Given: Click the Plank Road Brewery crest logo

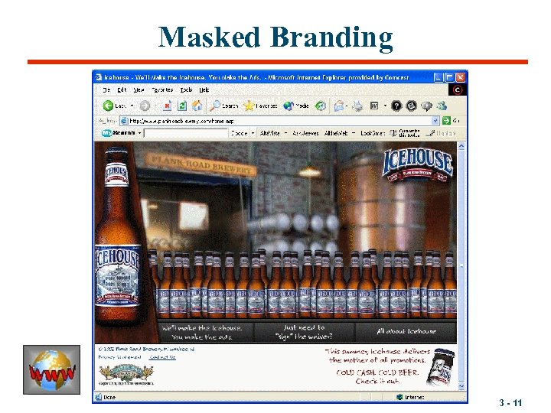Looking at the screenshot, I should 126,374.
